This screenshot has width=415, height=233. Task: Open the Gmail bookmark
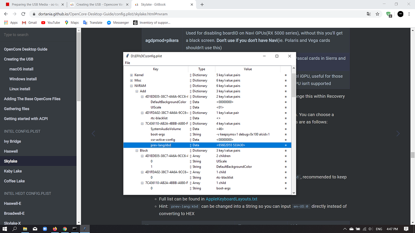[x=29, y=22]
